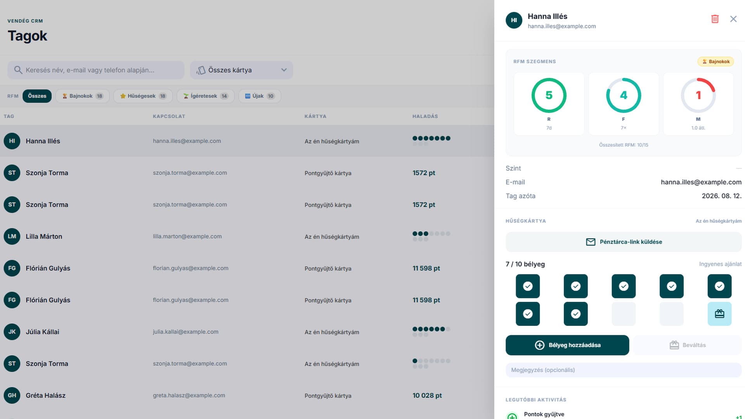This screenshot has height=419, width=745.
Task: Click Lilla Márton stamp progress dots
Action: pyautogui.click(x=431, y=236)
